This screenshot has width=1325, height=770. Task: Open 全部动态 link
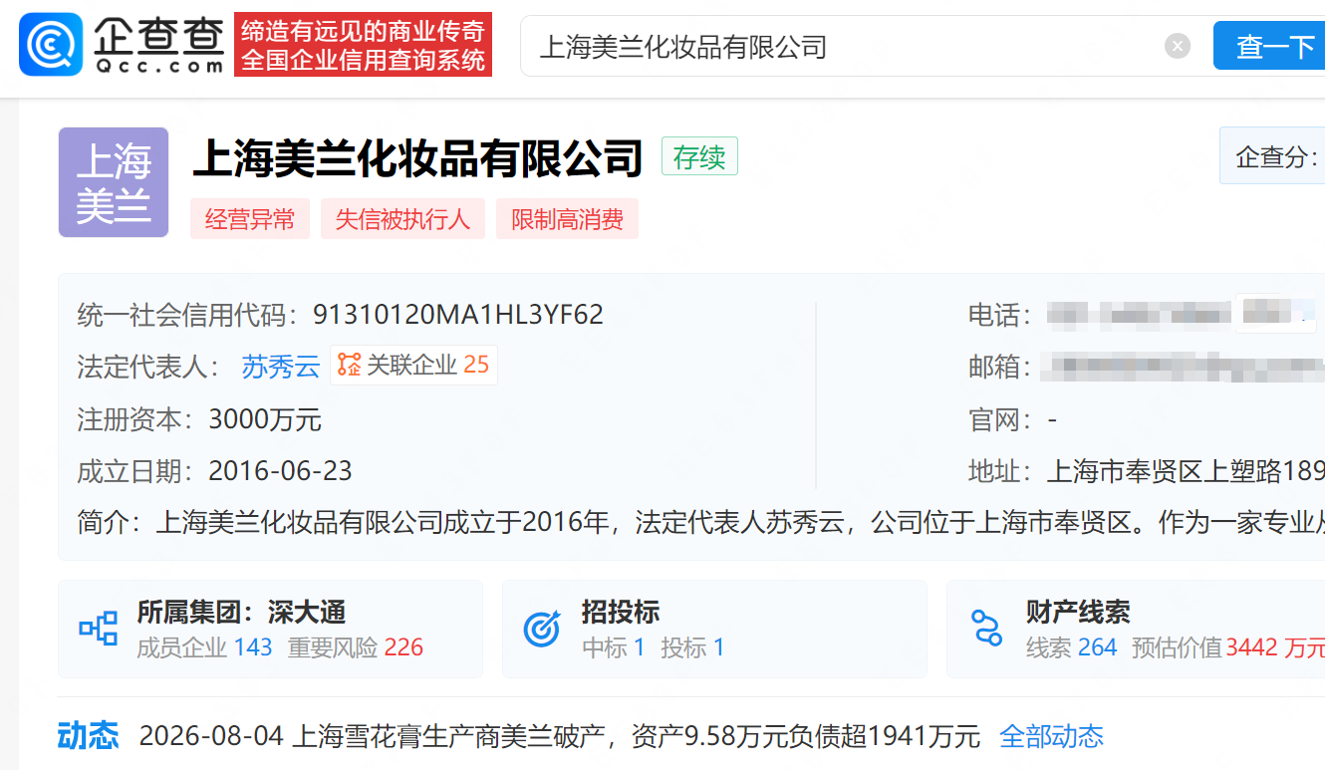click(x=1051, y=736)
